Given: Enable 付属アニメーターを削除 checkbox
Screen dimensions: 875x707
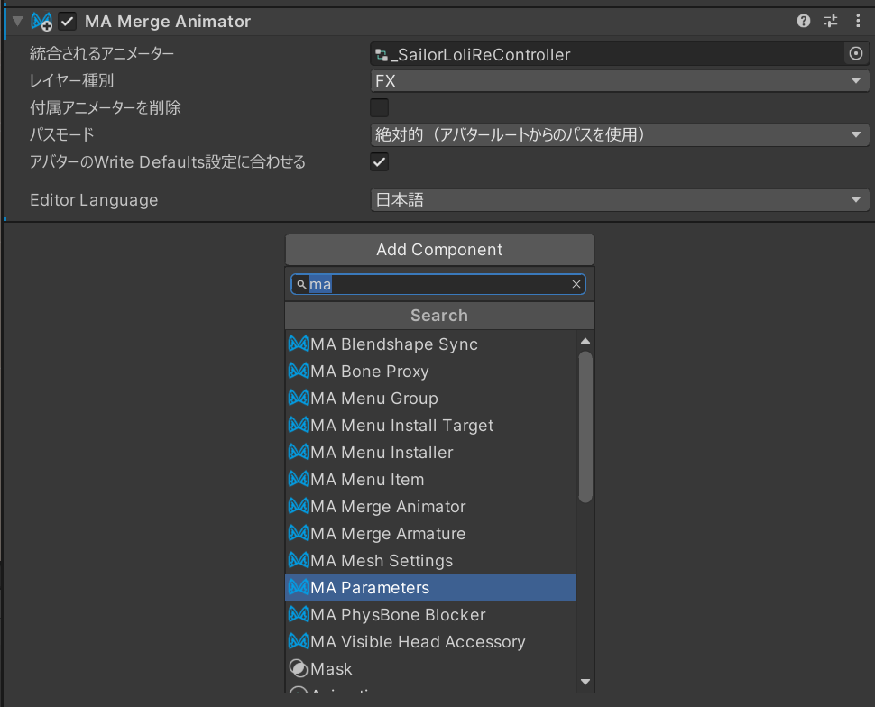Looking at the screenshot, I should click(379, 107).
